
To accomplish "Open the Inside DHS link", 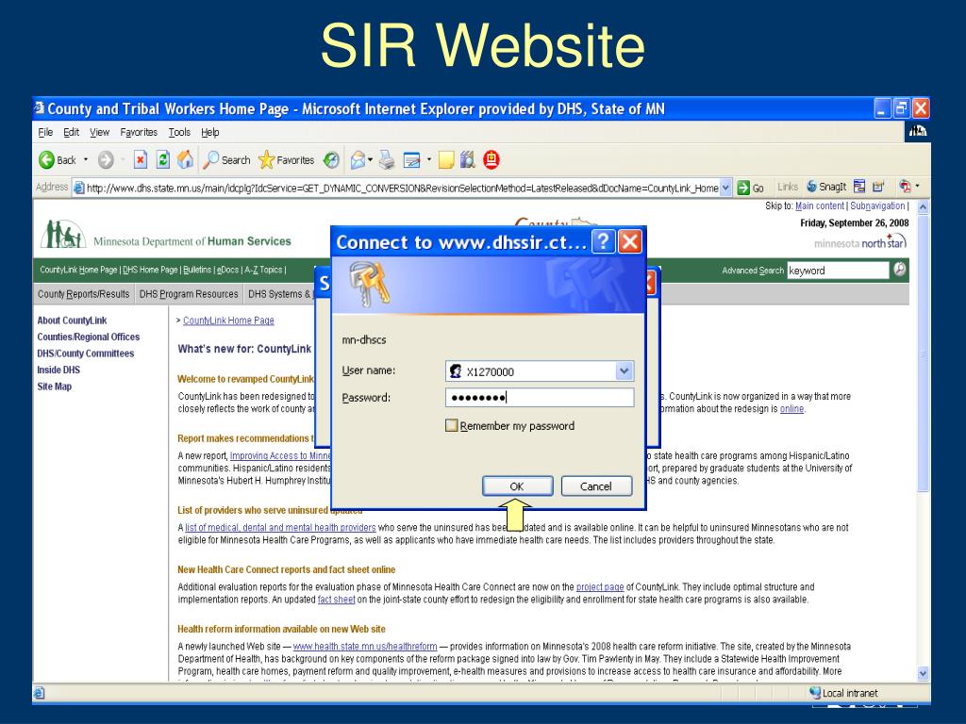I will pos(58,370).
